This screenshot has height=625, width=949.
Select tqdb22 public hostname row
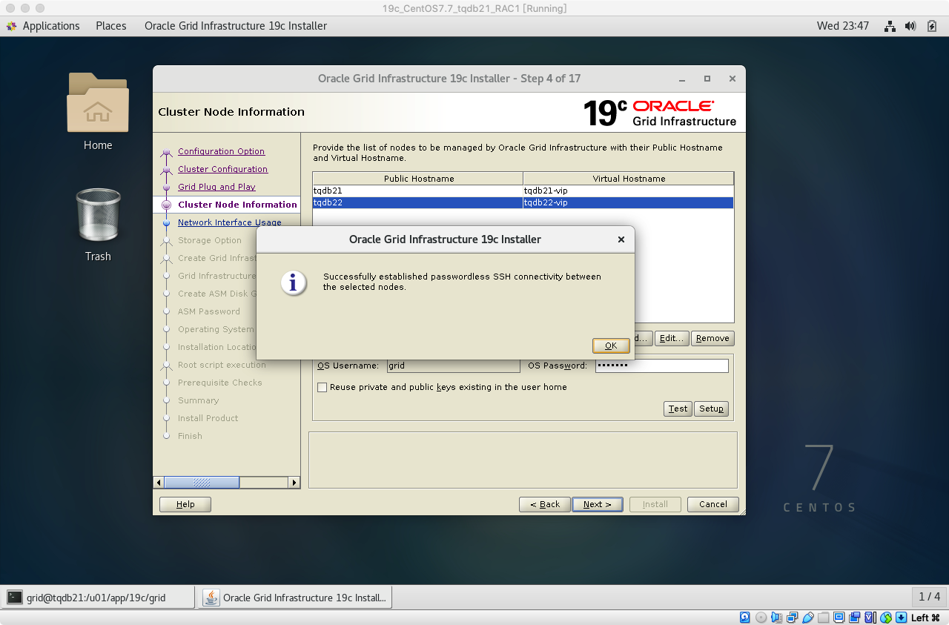pos(418,202)
